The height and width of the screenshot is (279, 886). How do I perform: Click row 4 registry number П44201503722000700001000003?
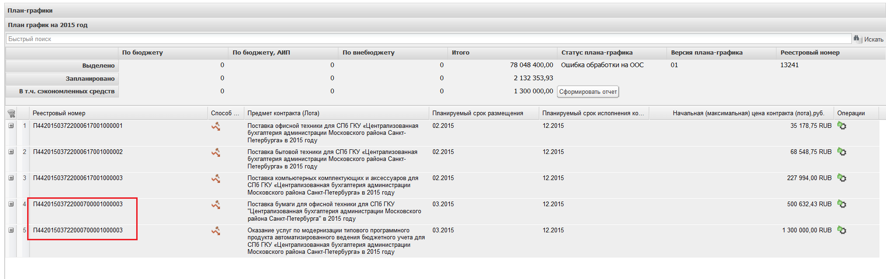78,204
